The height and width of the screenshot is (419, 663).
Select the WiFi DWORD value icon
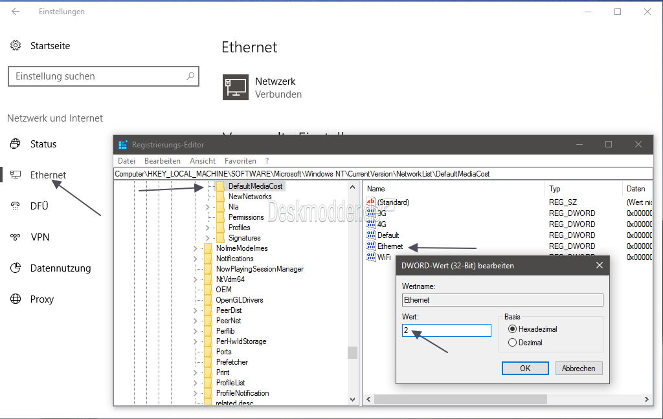coord(371,257)
